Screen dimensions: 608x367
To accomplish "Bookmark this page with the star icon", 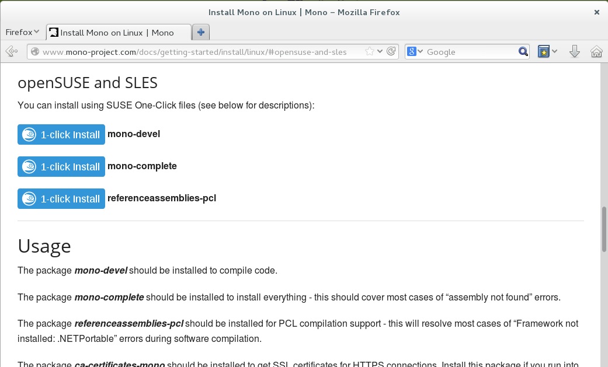I will pyautogui.click(x=370, y=52).
